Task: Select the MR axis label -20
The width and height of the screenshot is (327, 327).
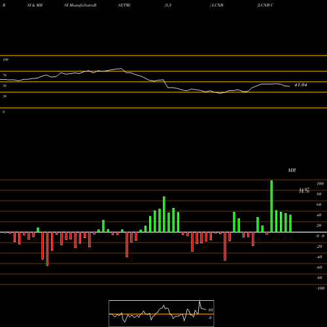Action: click(x=319, y=247)
